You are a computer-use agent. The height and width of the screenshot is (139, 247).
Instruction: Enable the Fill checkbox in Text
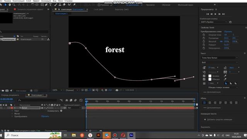pos(204,76)
